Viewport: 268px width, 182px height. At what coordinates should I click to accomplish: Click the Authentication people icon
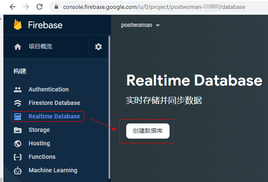(18, 89)
